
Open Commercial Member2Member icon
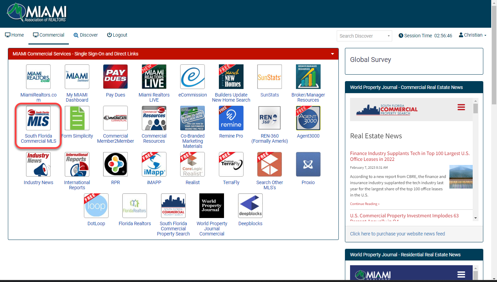pos(115,118)
